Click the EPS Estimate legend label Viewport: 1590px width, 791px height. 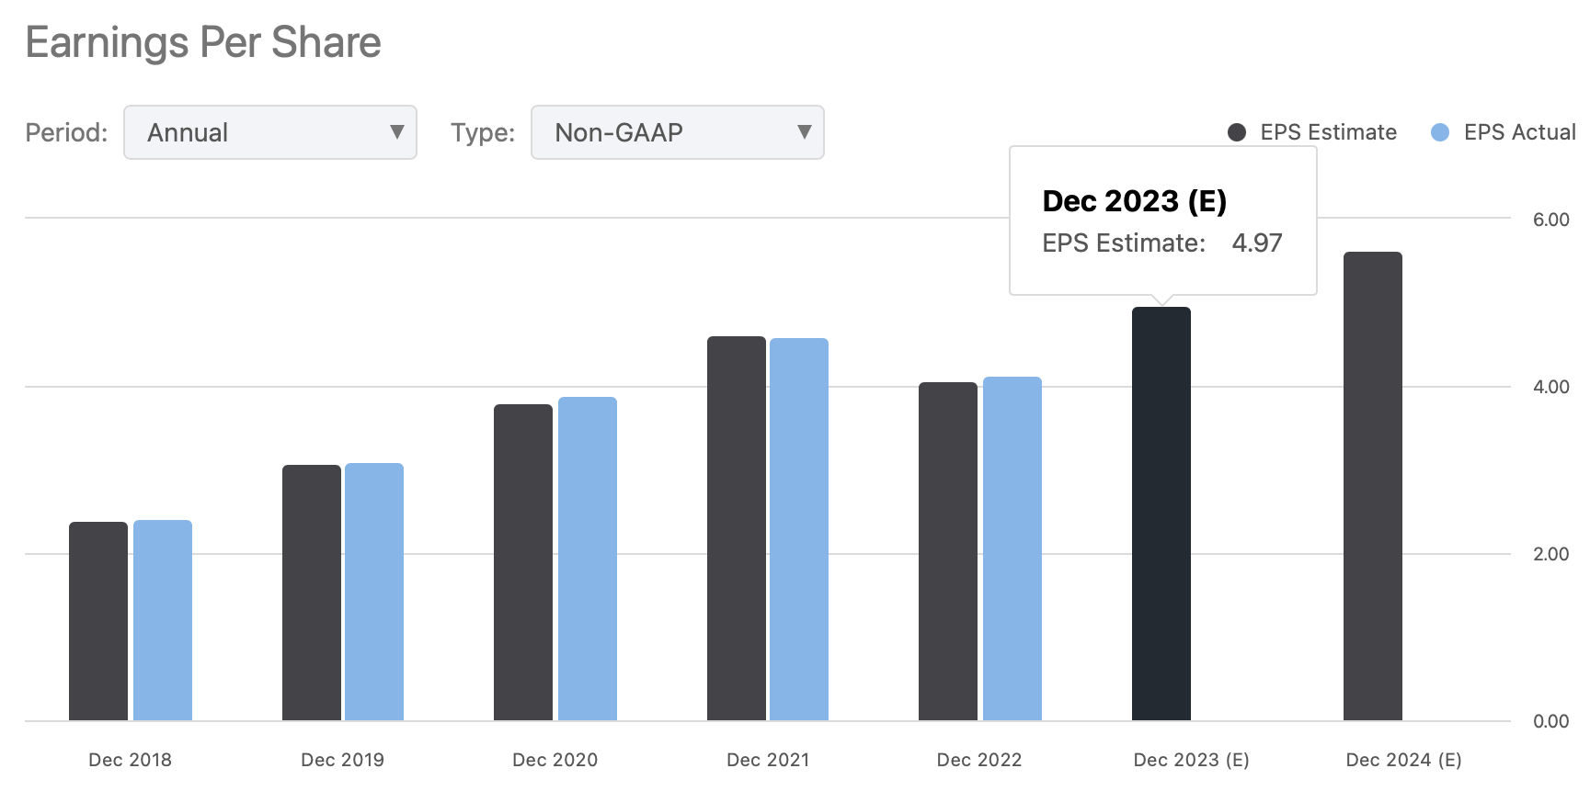coord(1328,132)
